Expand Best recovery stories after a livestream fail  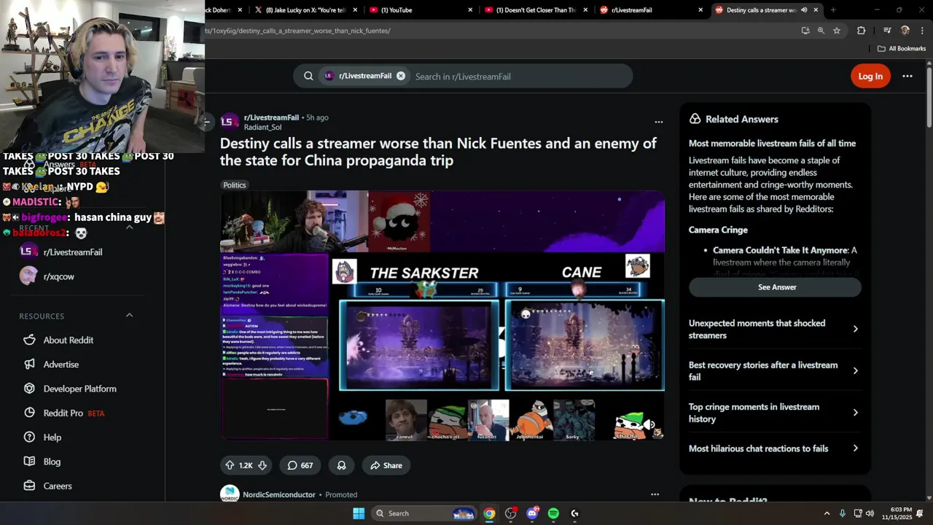pos(774,370)
